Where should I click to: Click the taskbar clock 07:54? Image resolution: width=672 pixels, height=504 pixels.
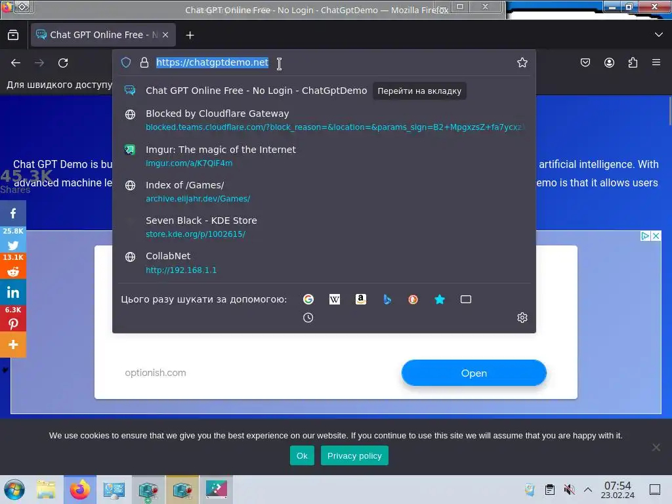618,490
